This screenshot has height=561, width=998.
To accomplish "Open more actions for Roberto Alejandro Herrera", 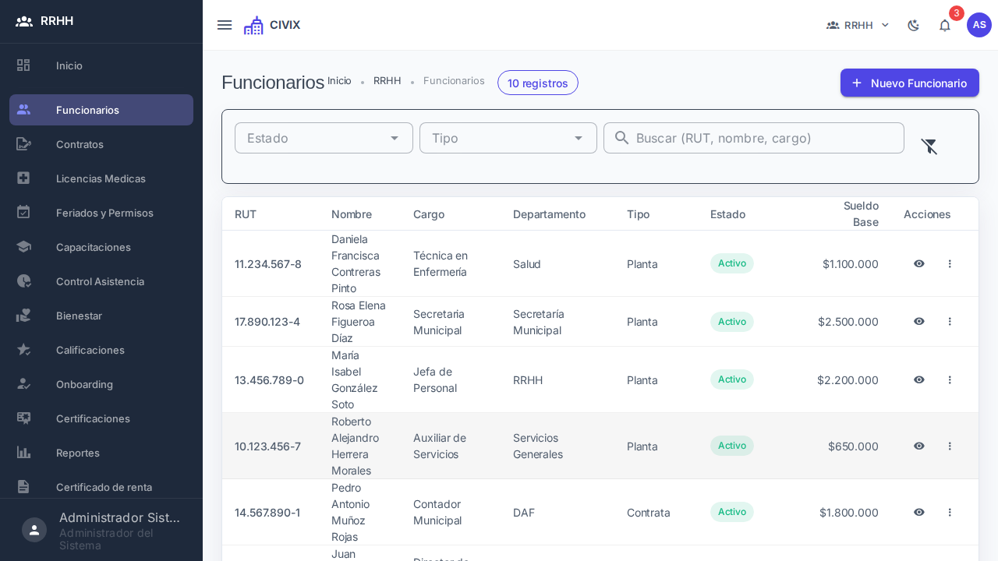I will click(950, 446).
